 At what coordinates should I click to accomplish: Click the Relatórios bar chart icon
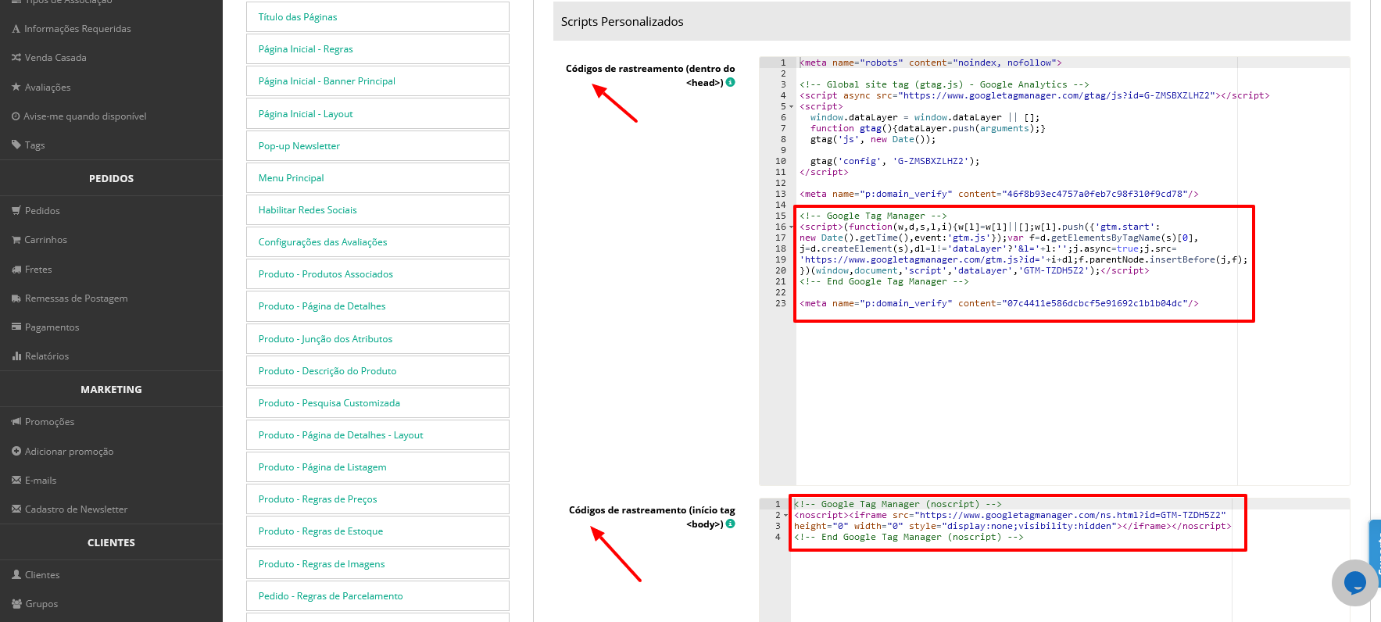[16, 356]
